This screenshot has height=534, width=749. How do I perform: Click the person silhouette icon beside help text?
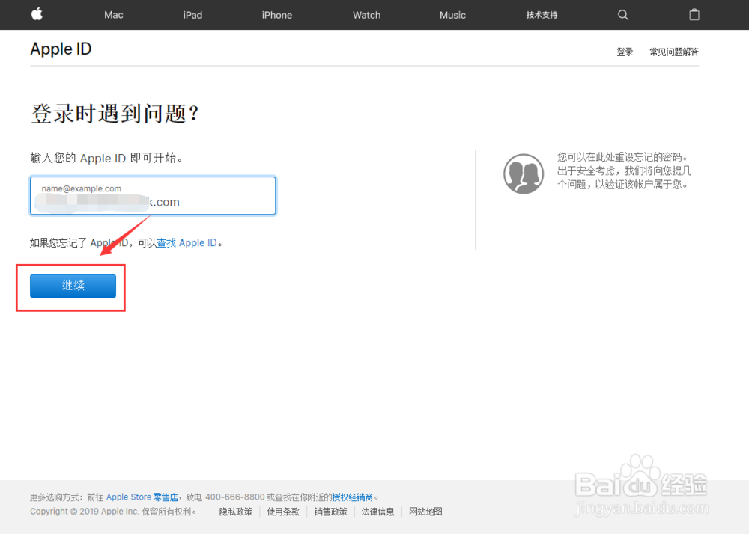pos(523,173)
